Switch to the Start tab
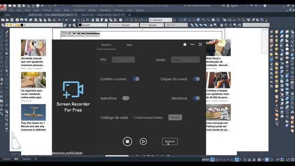The width and height of the screenshot is (295, 166). (7, 15)
